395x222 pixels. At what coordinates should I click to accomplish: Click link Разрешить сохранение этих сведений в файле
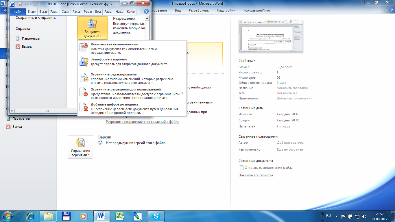[143, 122]
